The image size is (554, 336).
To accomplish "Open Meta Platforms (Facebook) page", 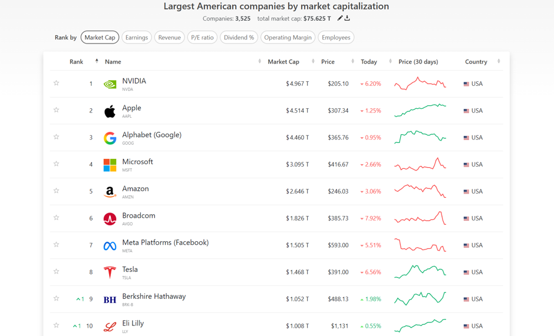I will click(x=166, y=242).
